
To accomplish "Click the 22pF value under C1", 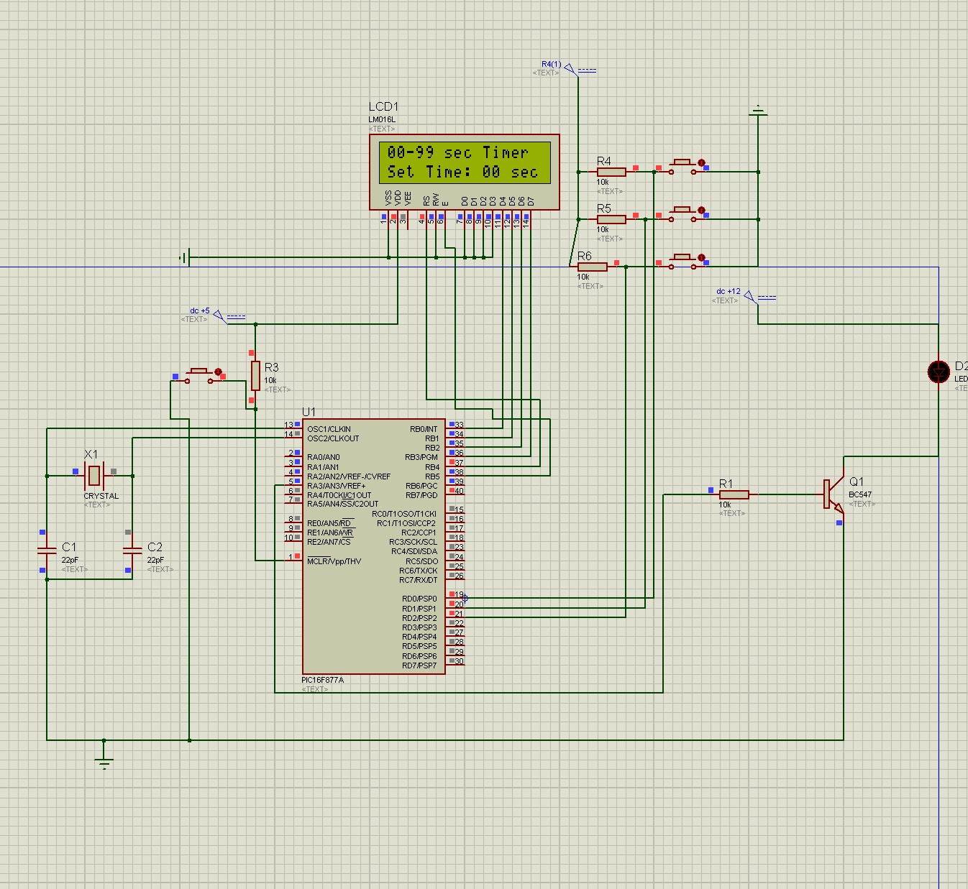I will click(70, 560).
